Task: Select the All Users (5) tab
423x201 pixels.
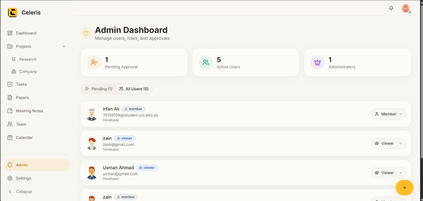Action: point(134,89)
